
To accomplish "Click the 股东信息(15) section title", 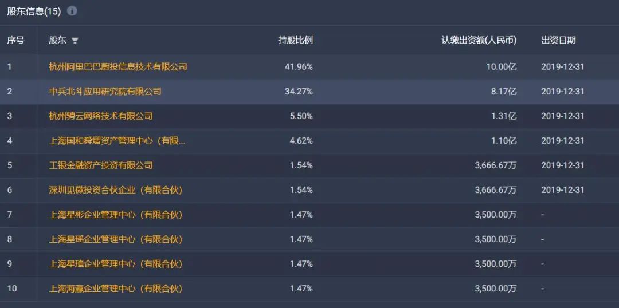I will click(x=34, y=11).
